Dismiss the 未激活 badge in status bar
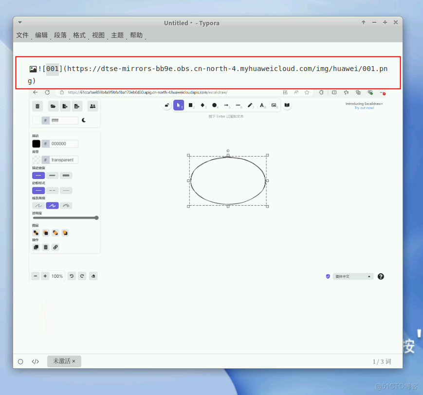 coord(74,361)
